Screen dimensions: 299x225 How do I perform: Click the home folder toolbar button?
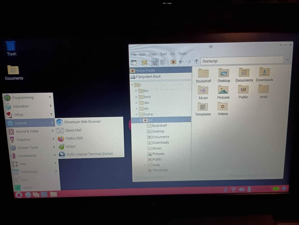pyautogui.click(x=173, y=62)
